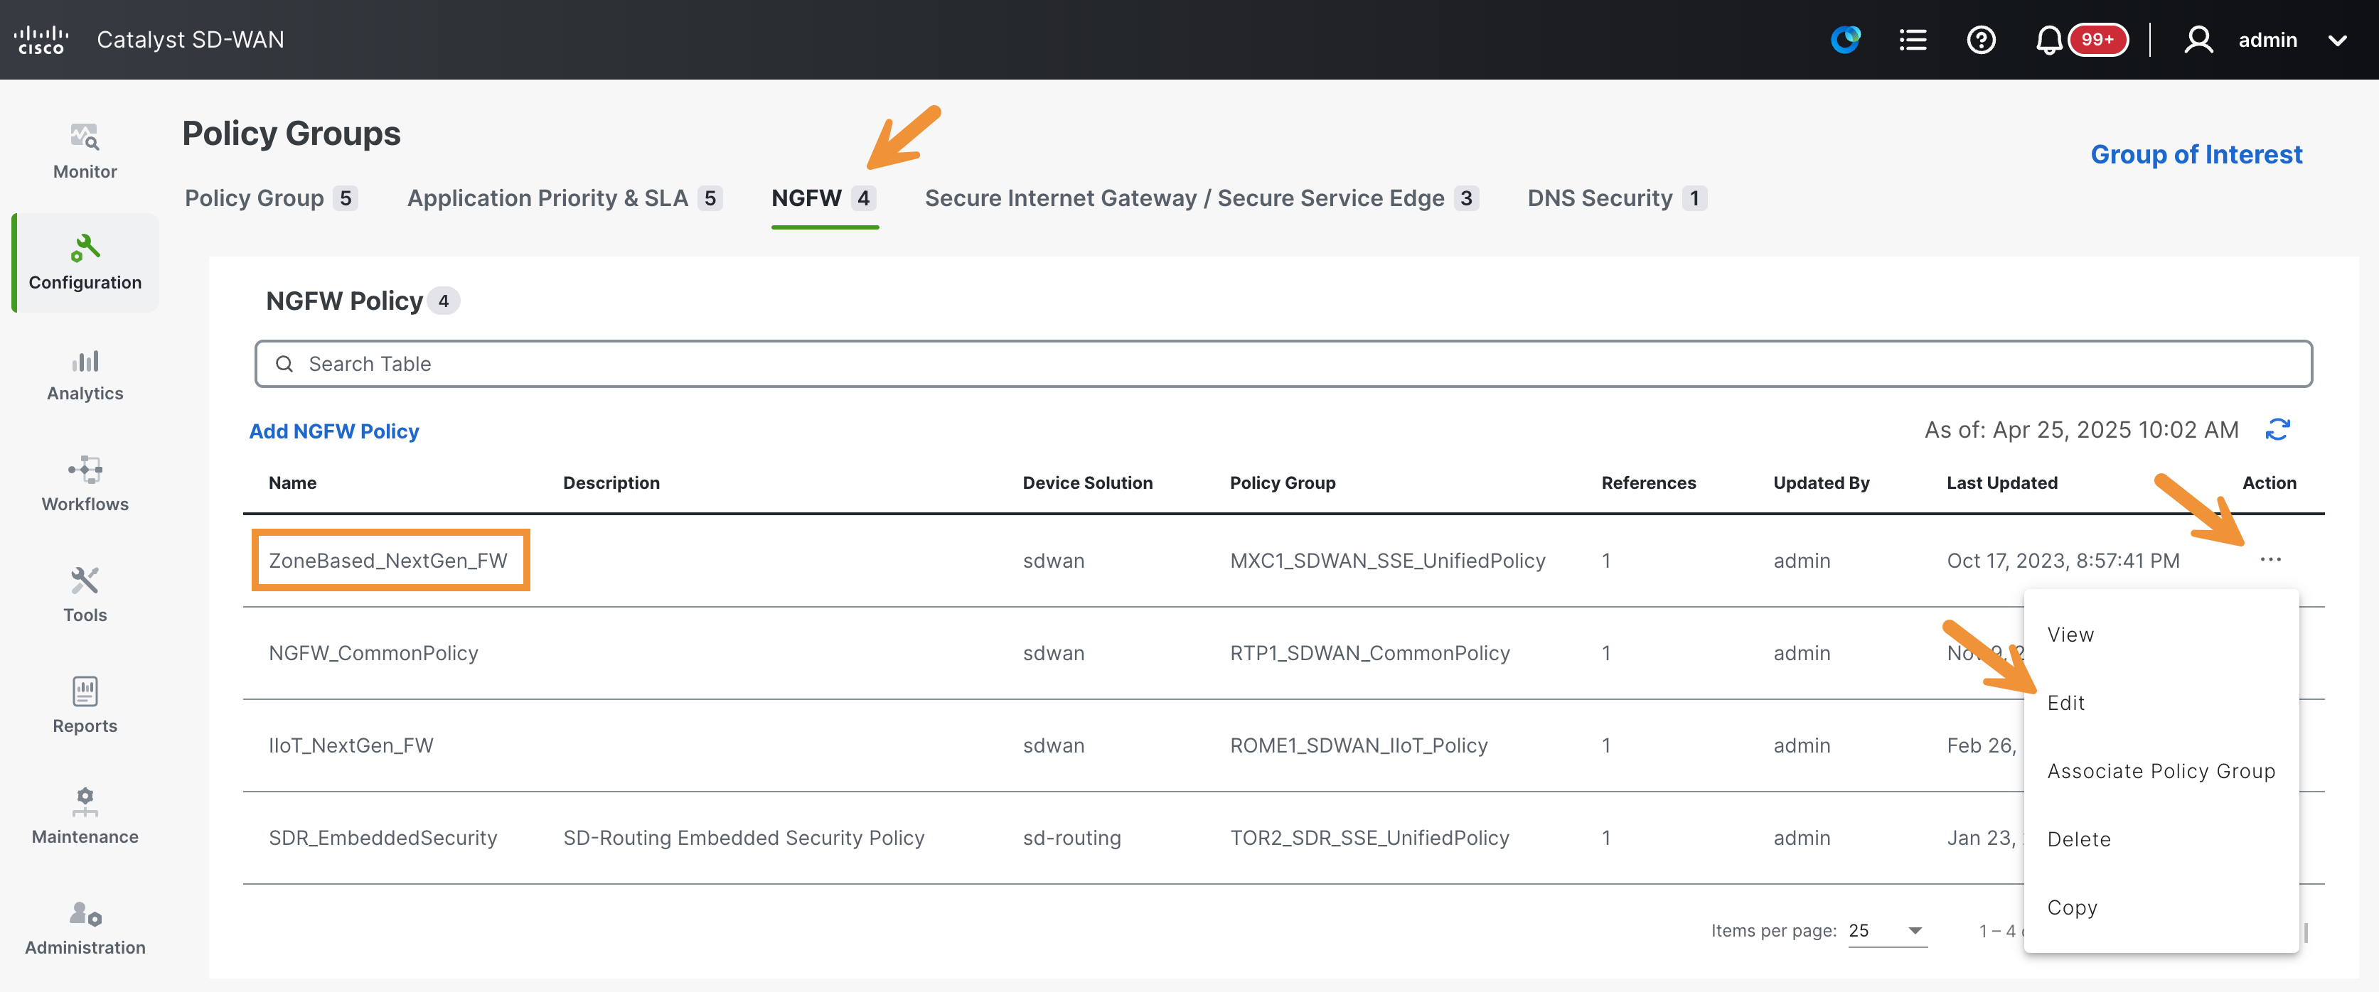Click the admin username label

[x=2267, y=40]
